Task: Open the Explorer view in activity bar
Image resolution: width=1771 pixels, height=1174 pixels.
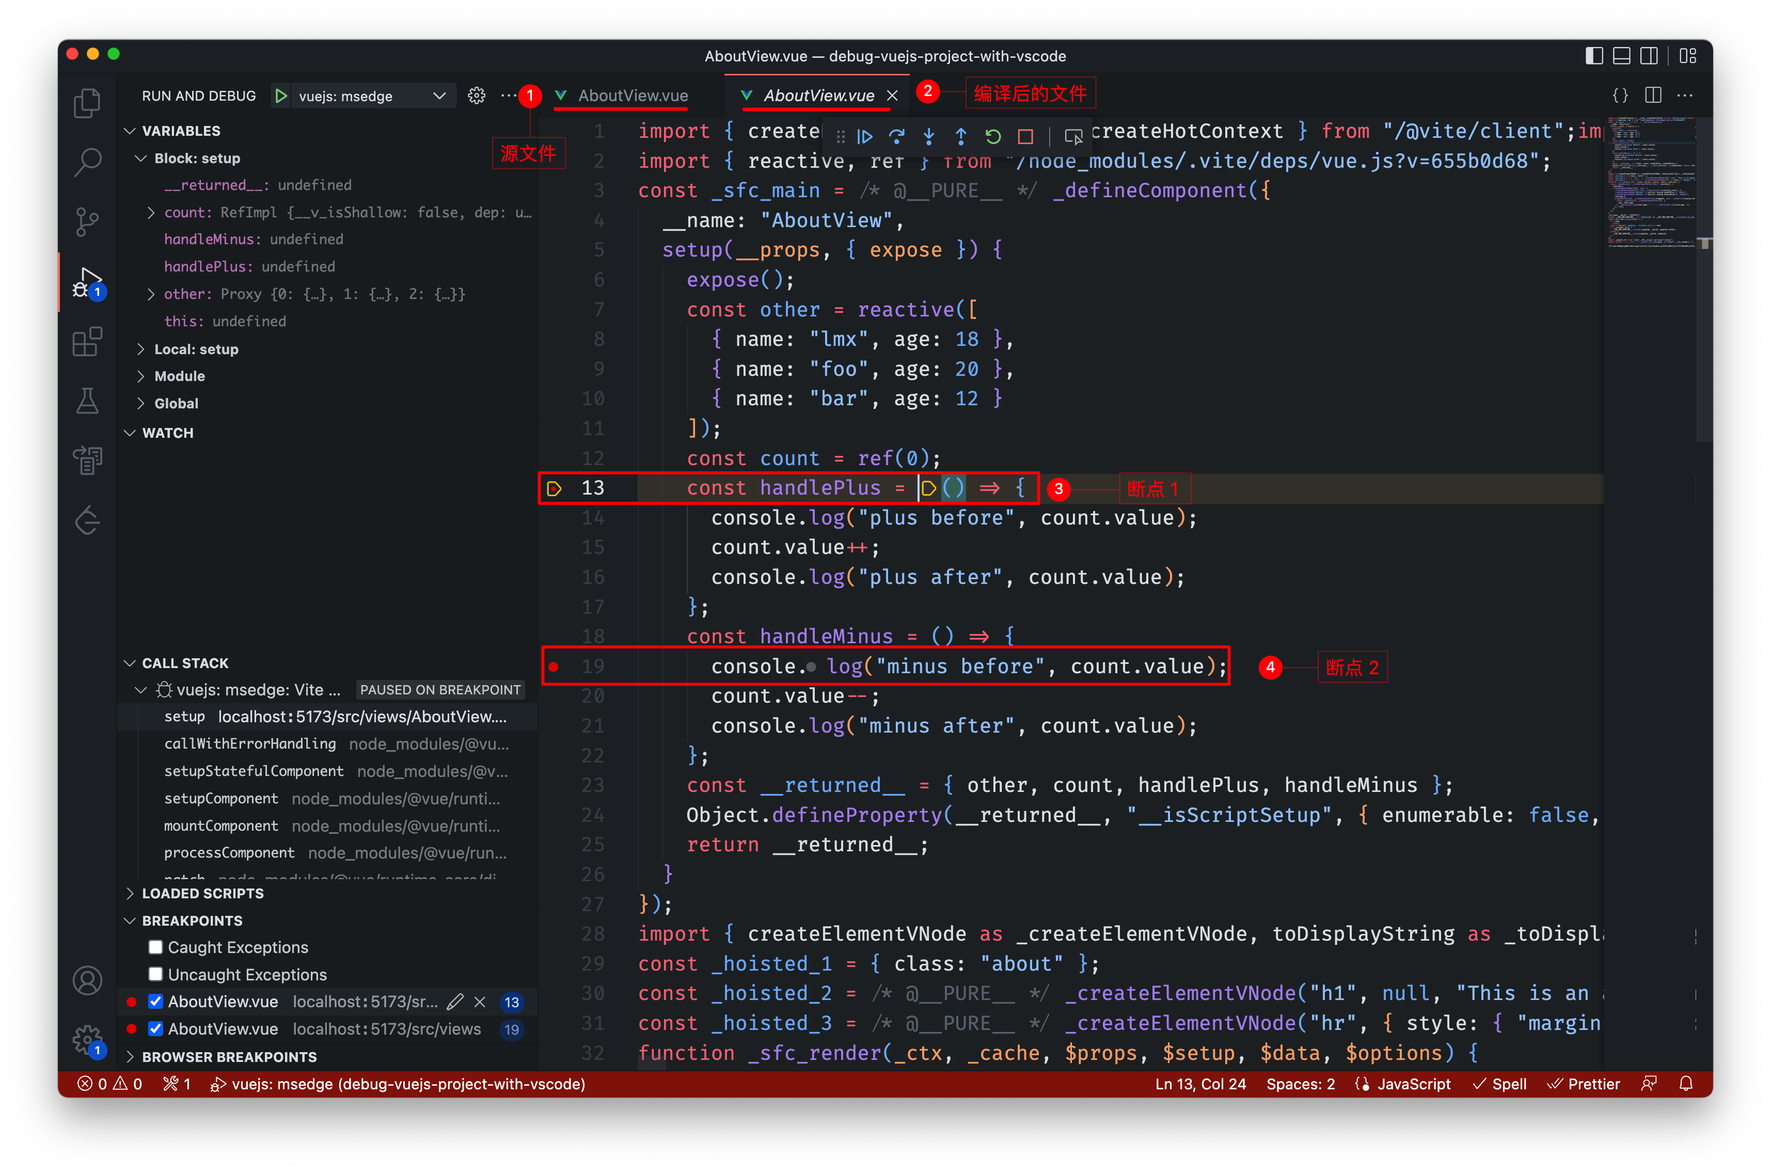Action: (88, 103)
